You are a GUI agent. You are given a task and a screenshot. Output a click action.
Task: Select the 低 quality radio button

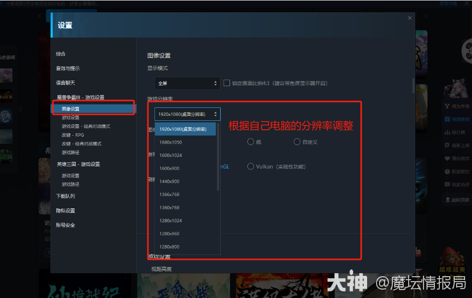pyautogui.click(x=251, y=142)
